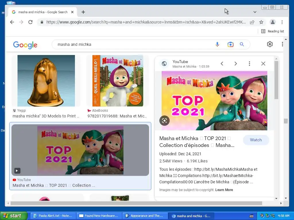Close the image preview panel
Screen dimensions: 294x220
[x=263, y=64]
